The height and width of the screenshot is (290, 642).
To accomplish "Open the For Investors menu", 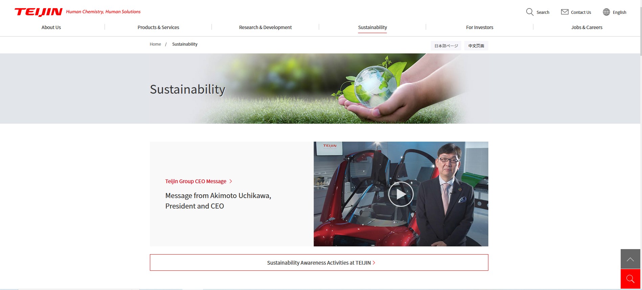I will [480, 27].
